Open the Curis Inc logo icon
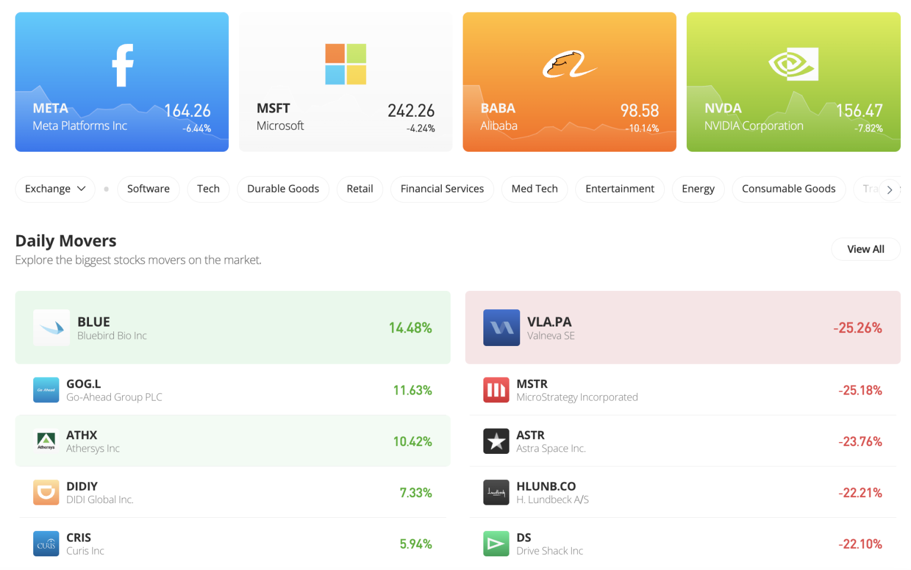Screen dimensions: 911x570 click(x=46, y=543)
